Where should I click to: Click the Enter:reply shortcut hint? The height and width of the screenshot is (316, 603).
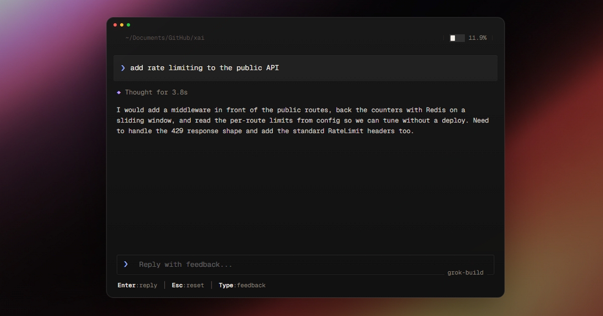(x=137, y=285)
